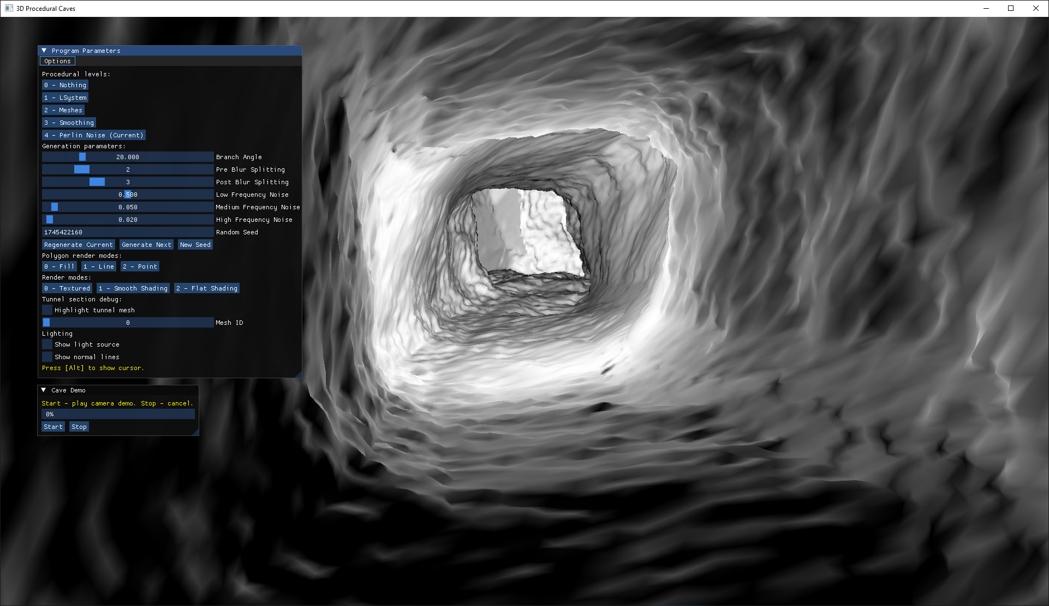Collapse the Cave Demo panel triangle
The image size is (1049, 606).
[x=44, y=390]
